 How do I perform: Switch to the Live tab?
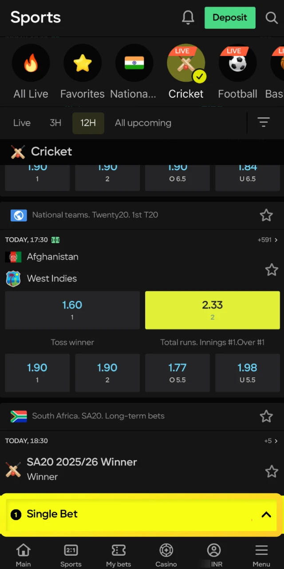point(22,123)
